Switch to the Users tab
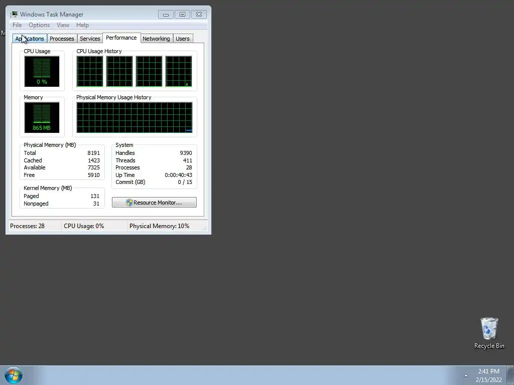 [x=183, y=39]
